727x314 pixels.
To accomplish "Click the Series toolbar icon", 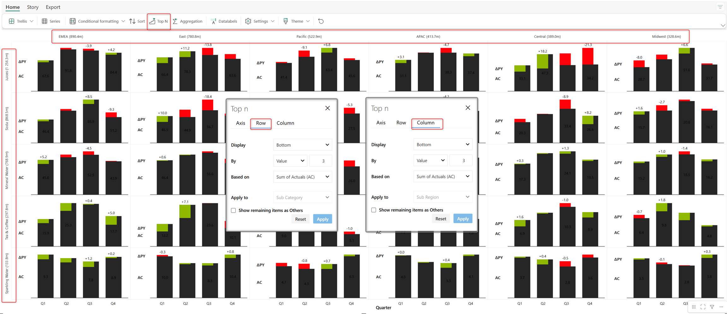I will (x=51, y=21).
